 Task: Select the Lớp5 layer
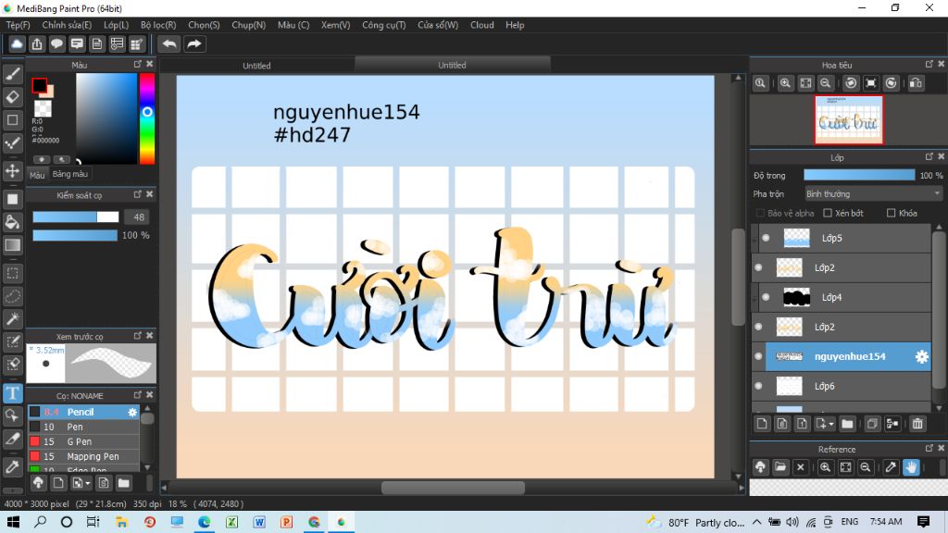(x=849, y=238)
